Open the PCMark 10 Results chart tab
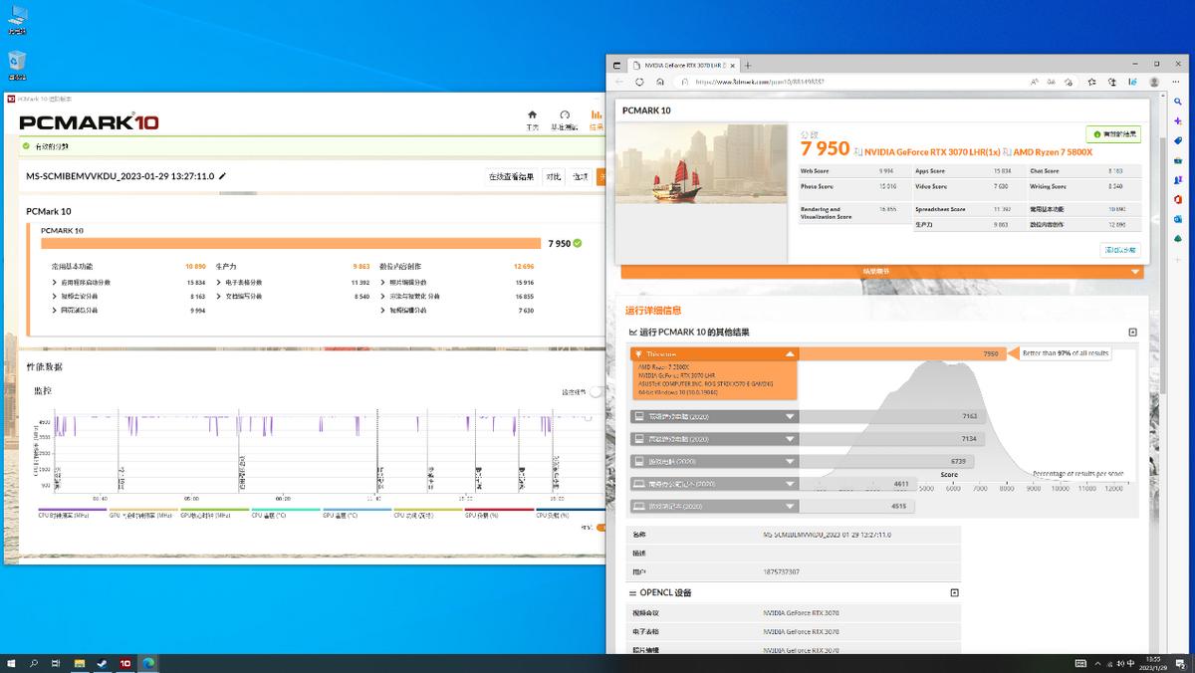Viewport: 1195px width, 673px height. click(x=596, y=119)
